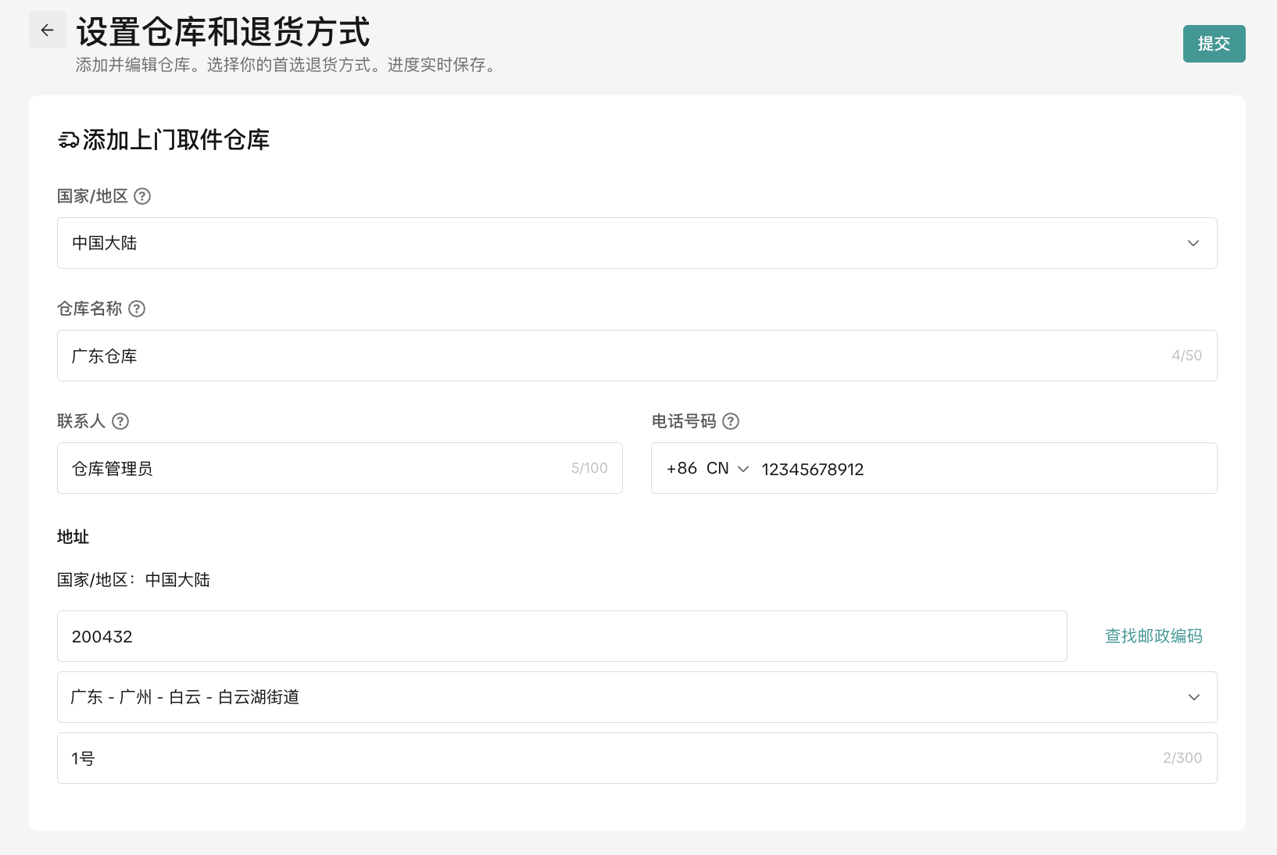Image resolution: width=1277 pixels, height=855 pixels.
Task: Click the 4/50 character counter
Action: click(x=1186, y=356)
